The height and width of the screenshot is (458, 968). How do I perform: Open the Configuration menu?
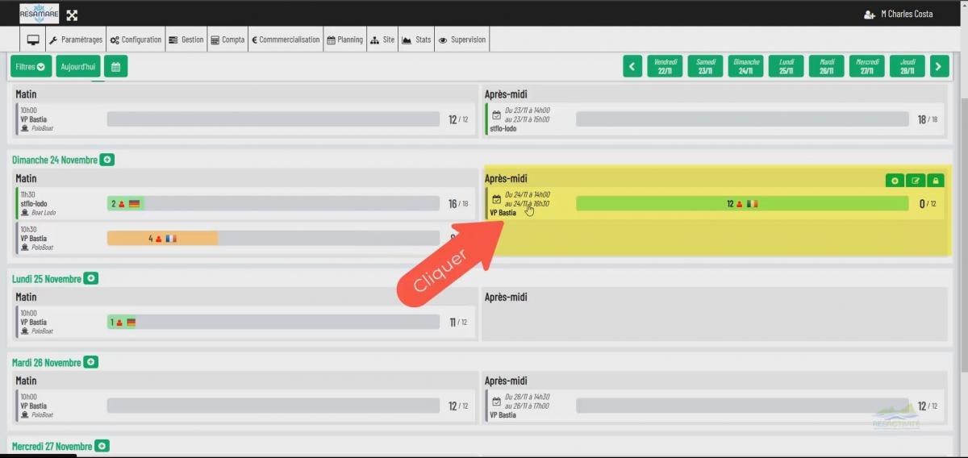pyautogui.click(x=136, y=40)
